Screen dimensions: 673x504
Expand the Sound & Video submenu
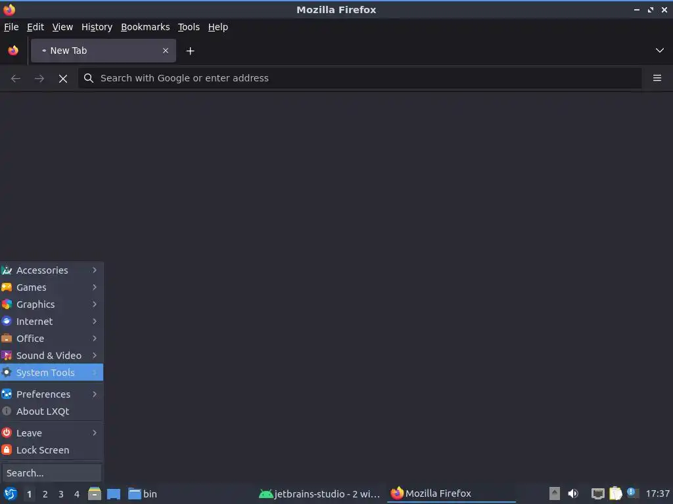pyautogui.click(x=51, y=356)
